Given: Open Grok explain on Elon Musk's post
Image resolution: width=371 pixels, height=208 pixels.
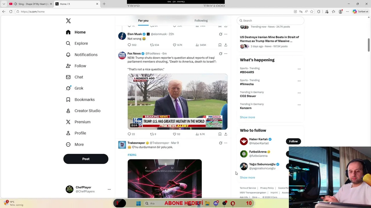Looking at the screenshot, I should click(221, 34).
